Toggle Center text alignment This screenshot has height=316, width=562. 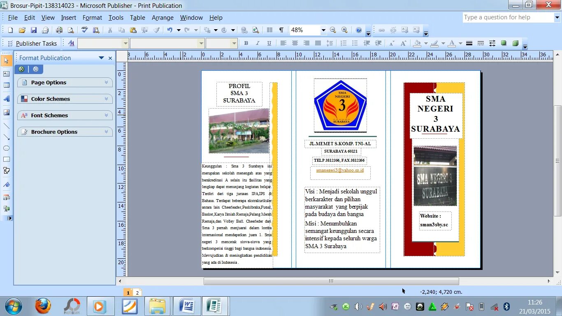pos(295,43)
